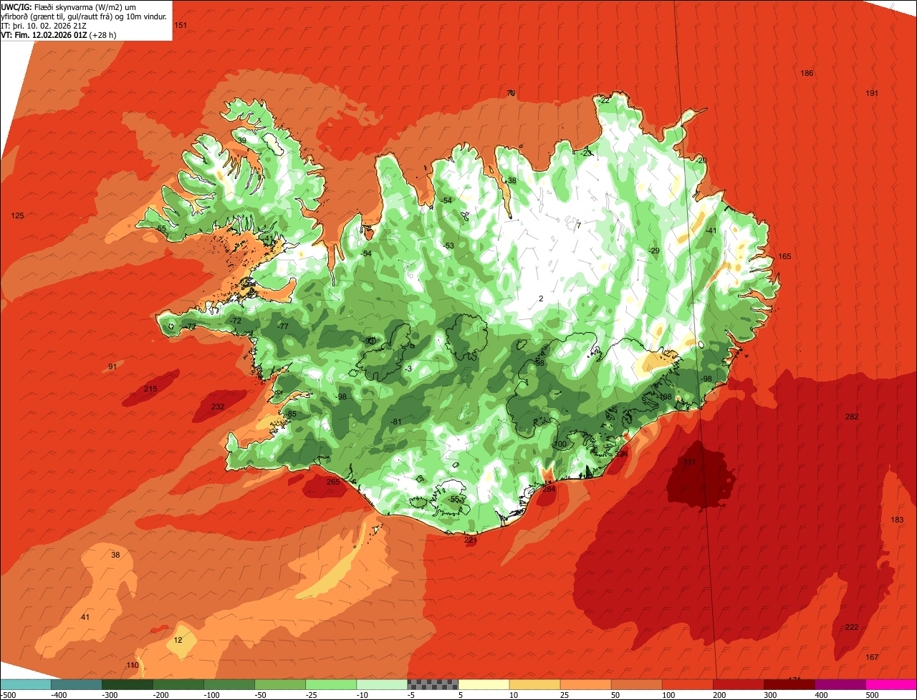Click the green legend swatch between -100 and -50

click(x=229, y=684)
